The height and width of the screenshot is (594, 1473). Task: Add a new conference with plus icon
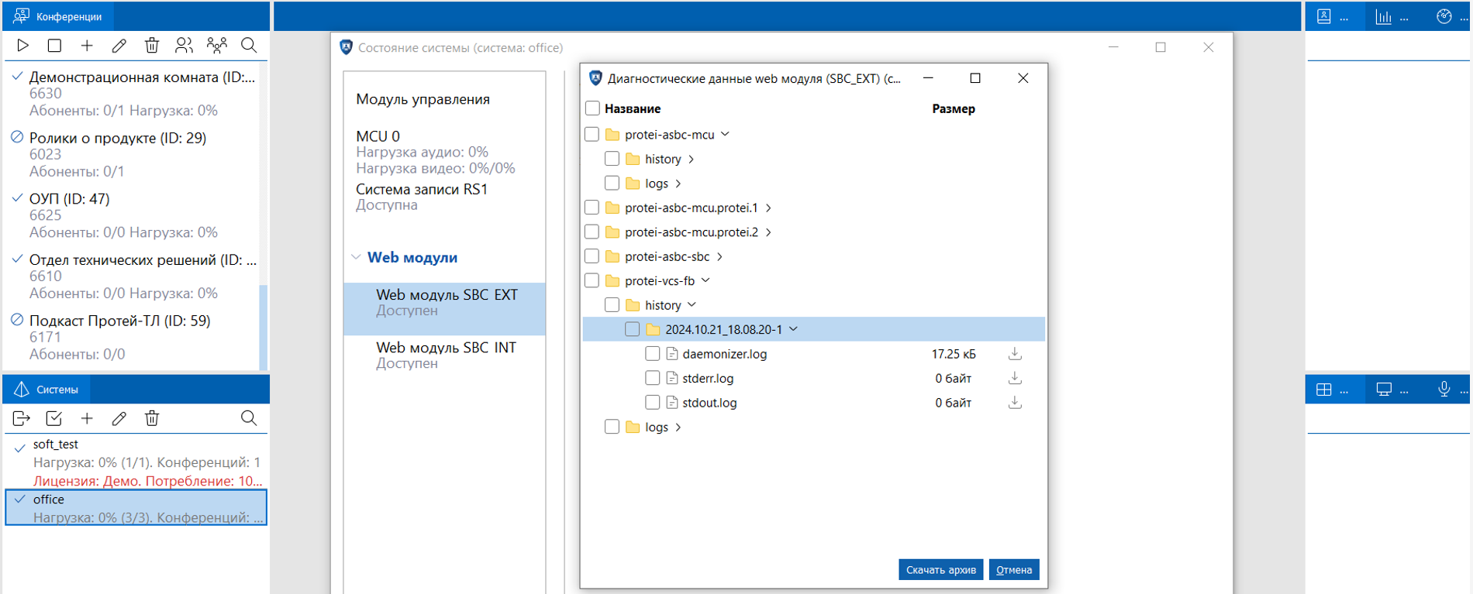[87, 46]
